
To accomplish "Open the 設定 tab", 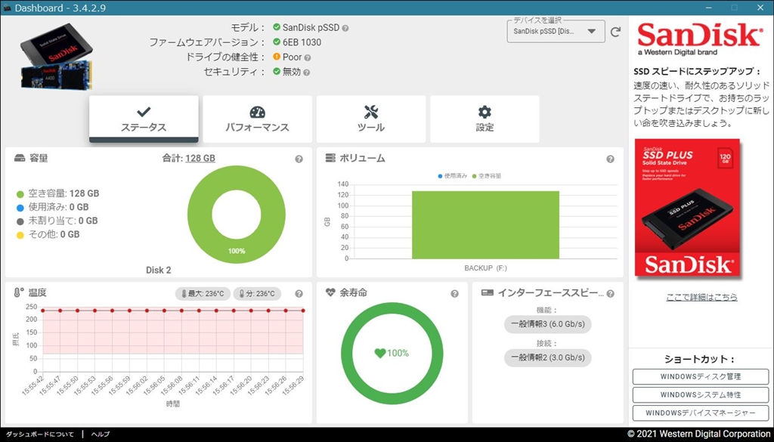I will [485, 119].
